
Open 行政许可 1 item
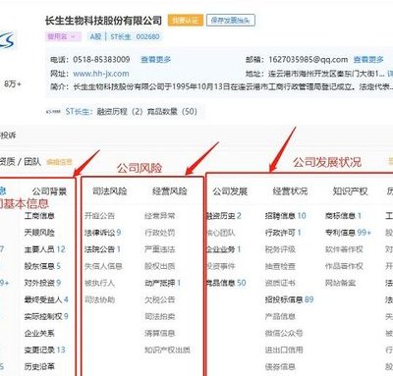pyautogui.click(x=283, y=233)
